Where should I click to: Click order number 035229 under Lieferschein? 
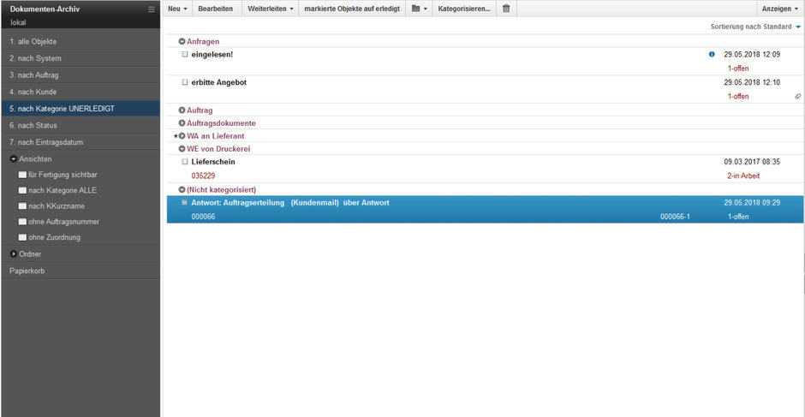coord(203,176)
